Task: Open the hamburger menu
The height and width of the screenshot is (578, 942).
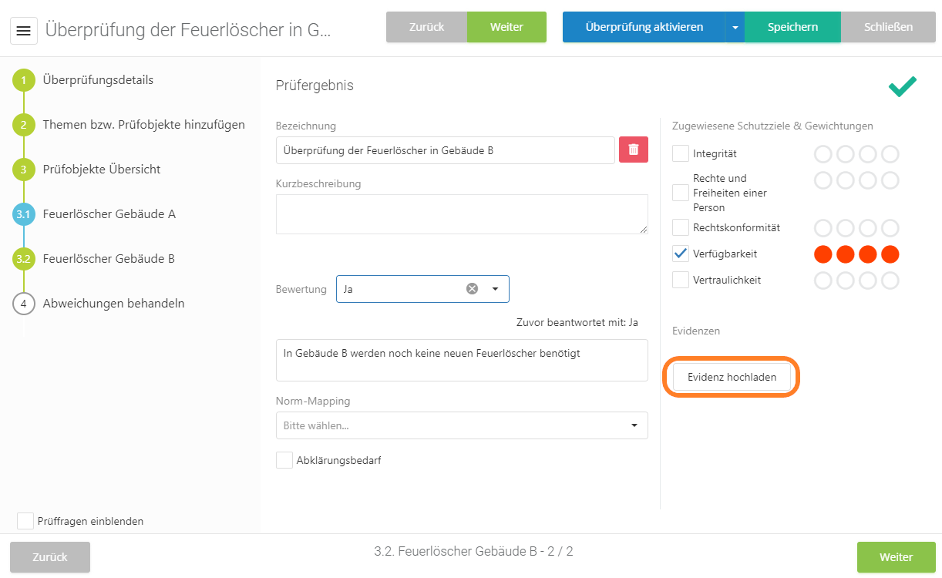Action: coord(23,30)
